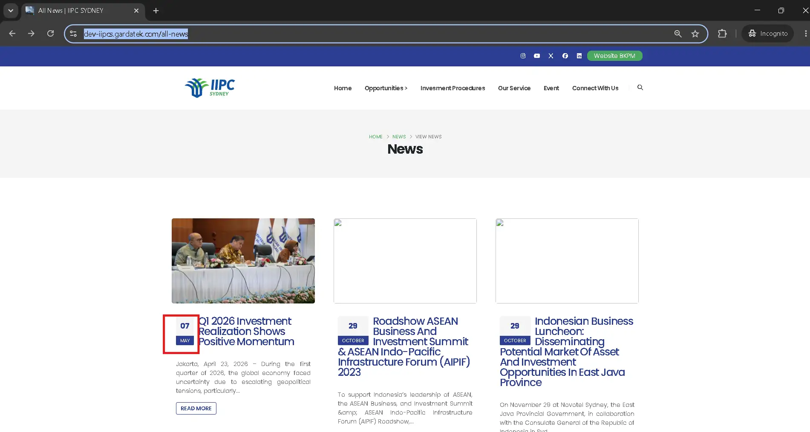Open the Instagram social icon
810x432 pixels.
(x=523, y=56)
